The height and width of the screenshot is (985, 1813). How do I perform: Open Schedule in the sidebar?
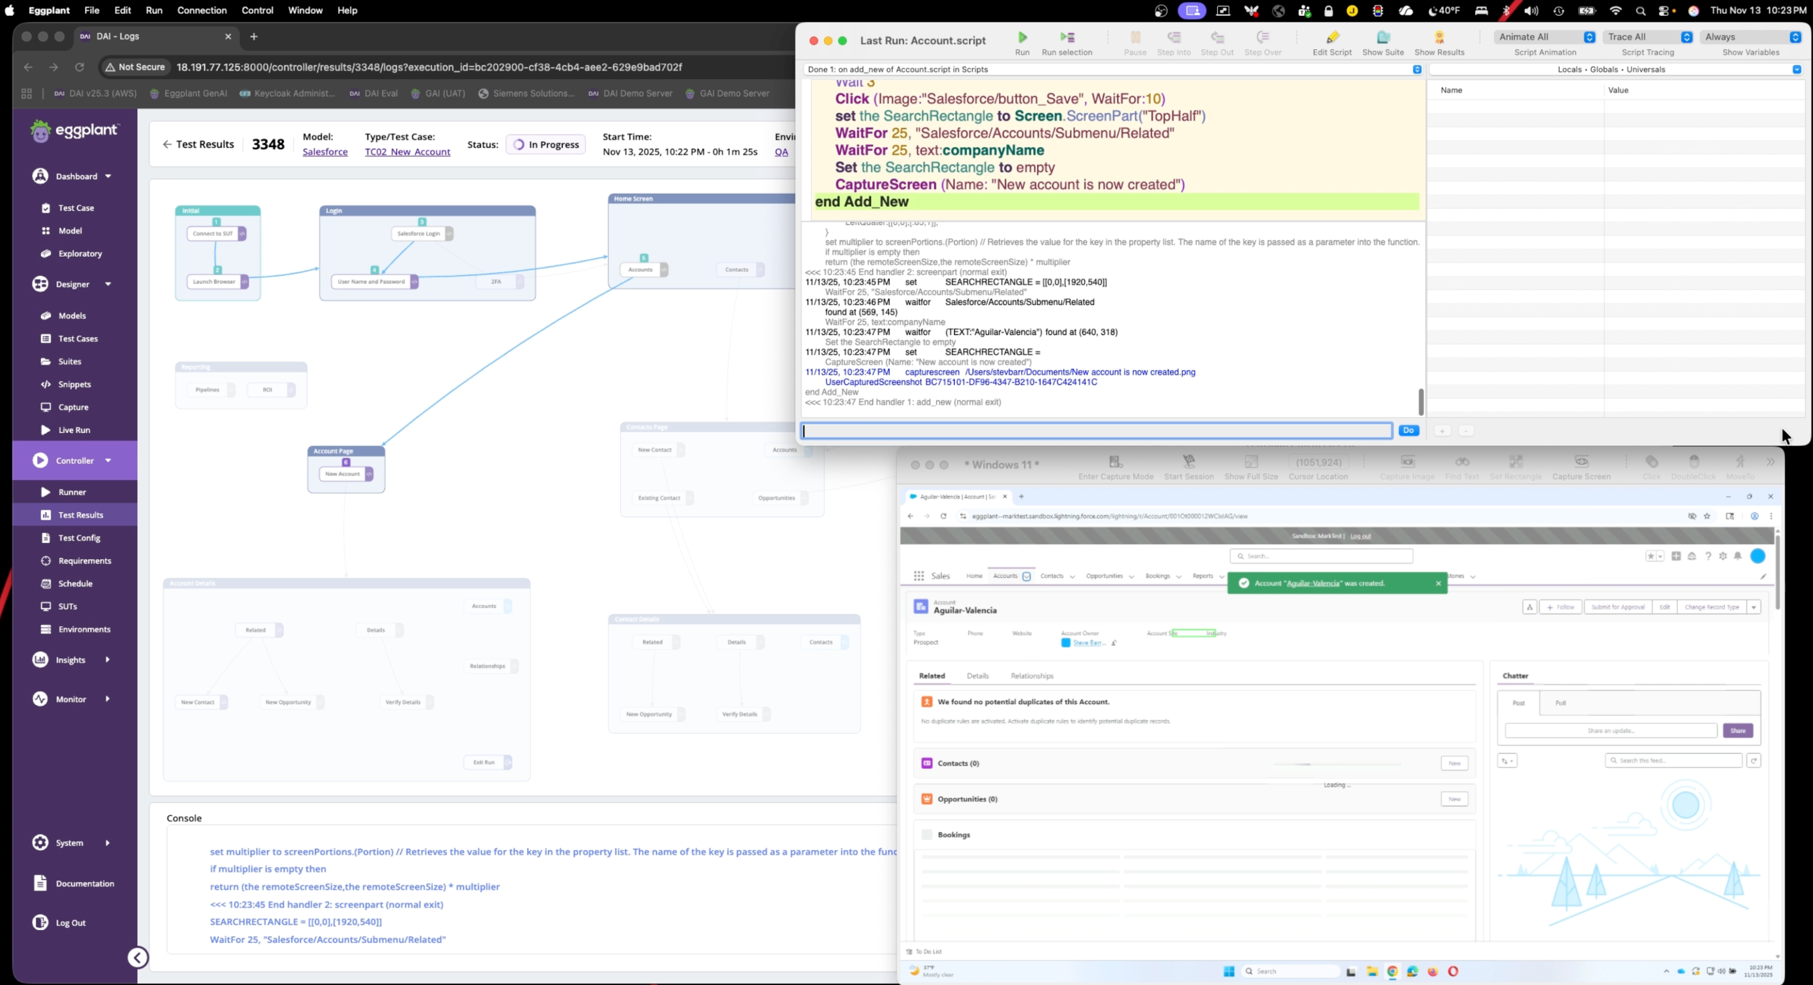[76, 584]
